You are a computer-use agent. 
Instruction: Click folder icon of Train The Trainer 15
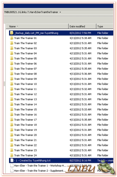tap(12, 109)
